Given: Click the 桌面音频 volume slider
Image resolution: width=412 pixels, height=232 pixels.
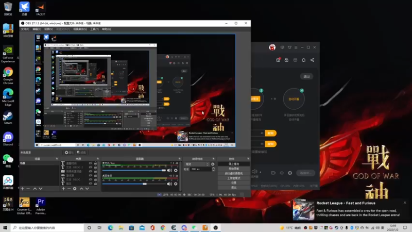Looking at the screenshot, I should 134,184.
